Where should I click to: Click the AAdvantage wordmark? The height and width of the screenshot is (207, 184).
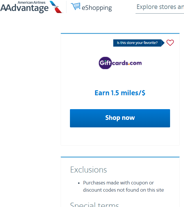tap(24, 8)
